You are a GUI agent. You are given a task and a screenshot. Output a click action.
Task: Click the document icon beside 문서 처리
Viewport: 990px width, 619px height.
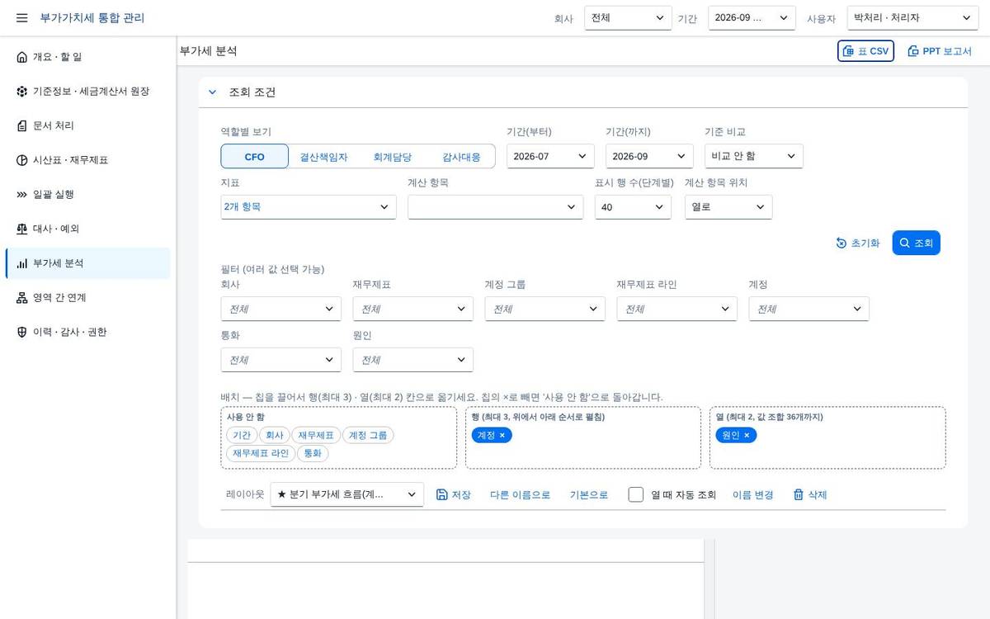[x=21, y=125]
